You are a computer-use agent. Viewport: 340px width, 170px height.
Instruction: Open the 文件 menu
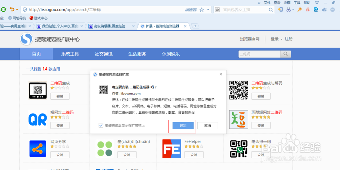[267, 3]
